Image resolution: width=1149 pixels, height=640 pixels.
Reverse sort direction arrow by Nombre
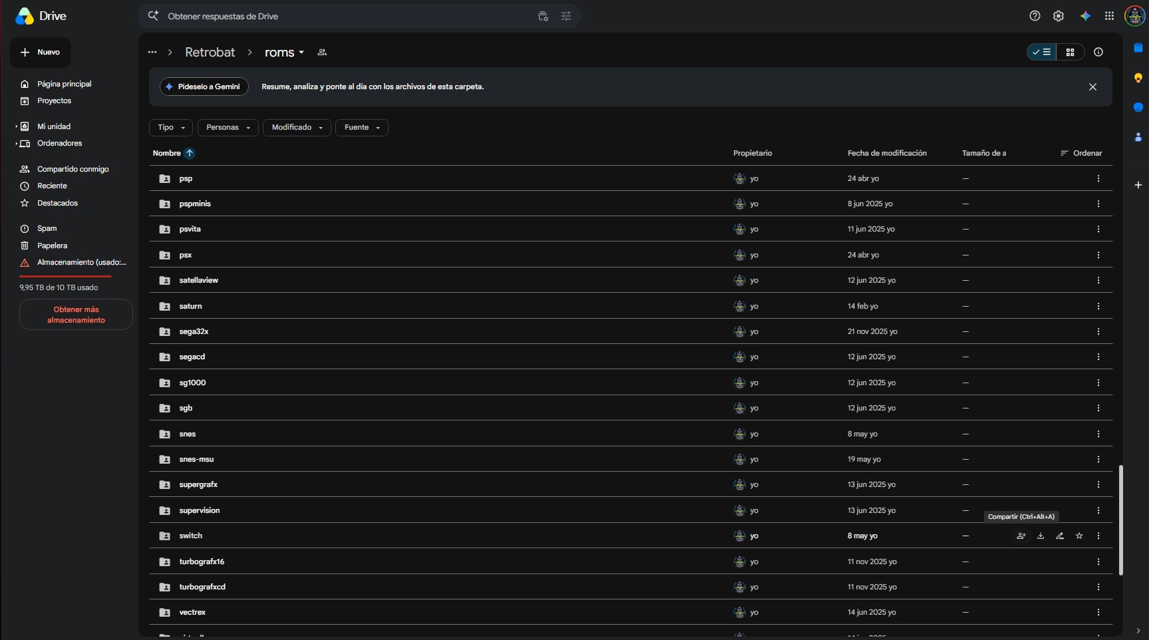tap(190, 153)
